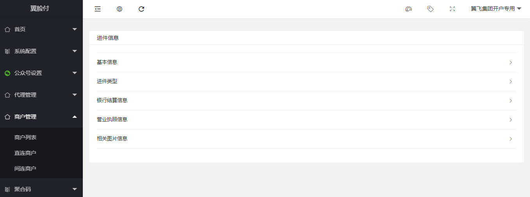Click the refresh icon in the top bar
The width and height of the screenshot is (530, 197).
click(x=141, y=9)
